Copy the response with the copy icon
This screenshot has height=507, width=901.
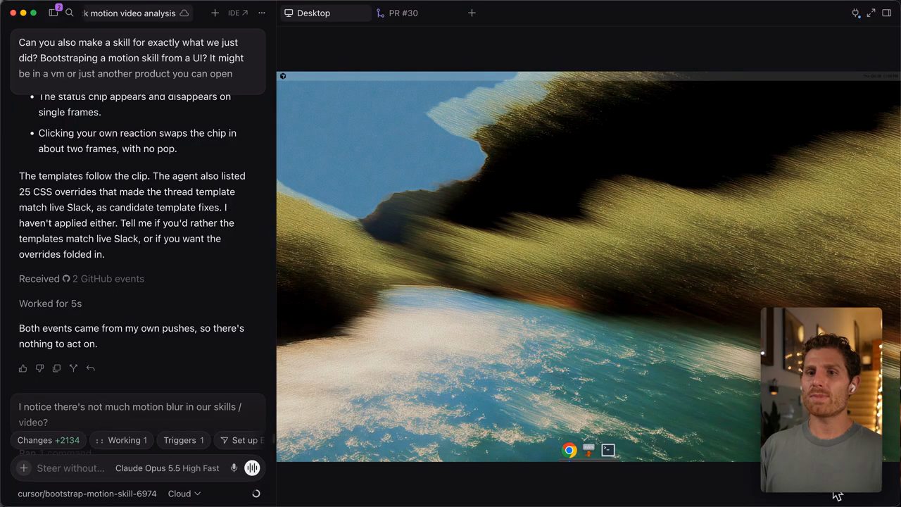pos(56,368)
